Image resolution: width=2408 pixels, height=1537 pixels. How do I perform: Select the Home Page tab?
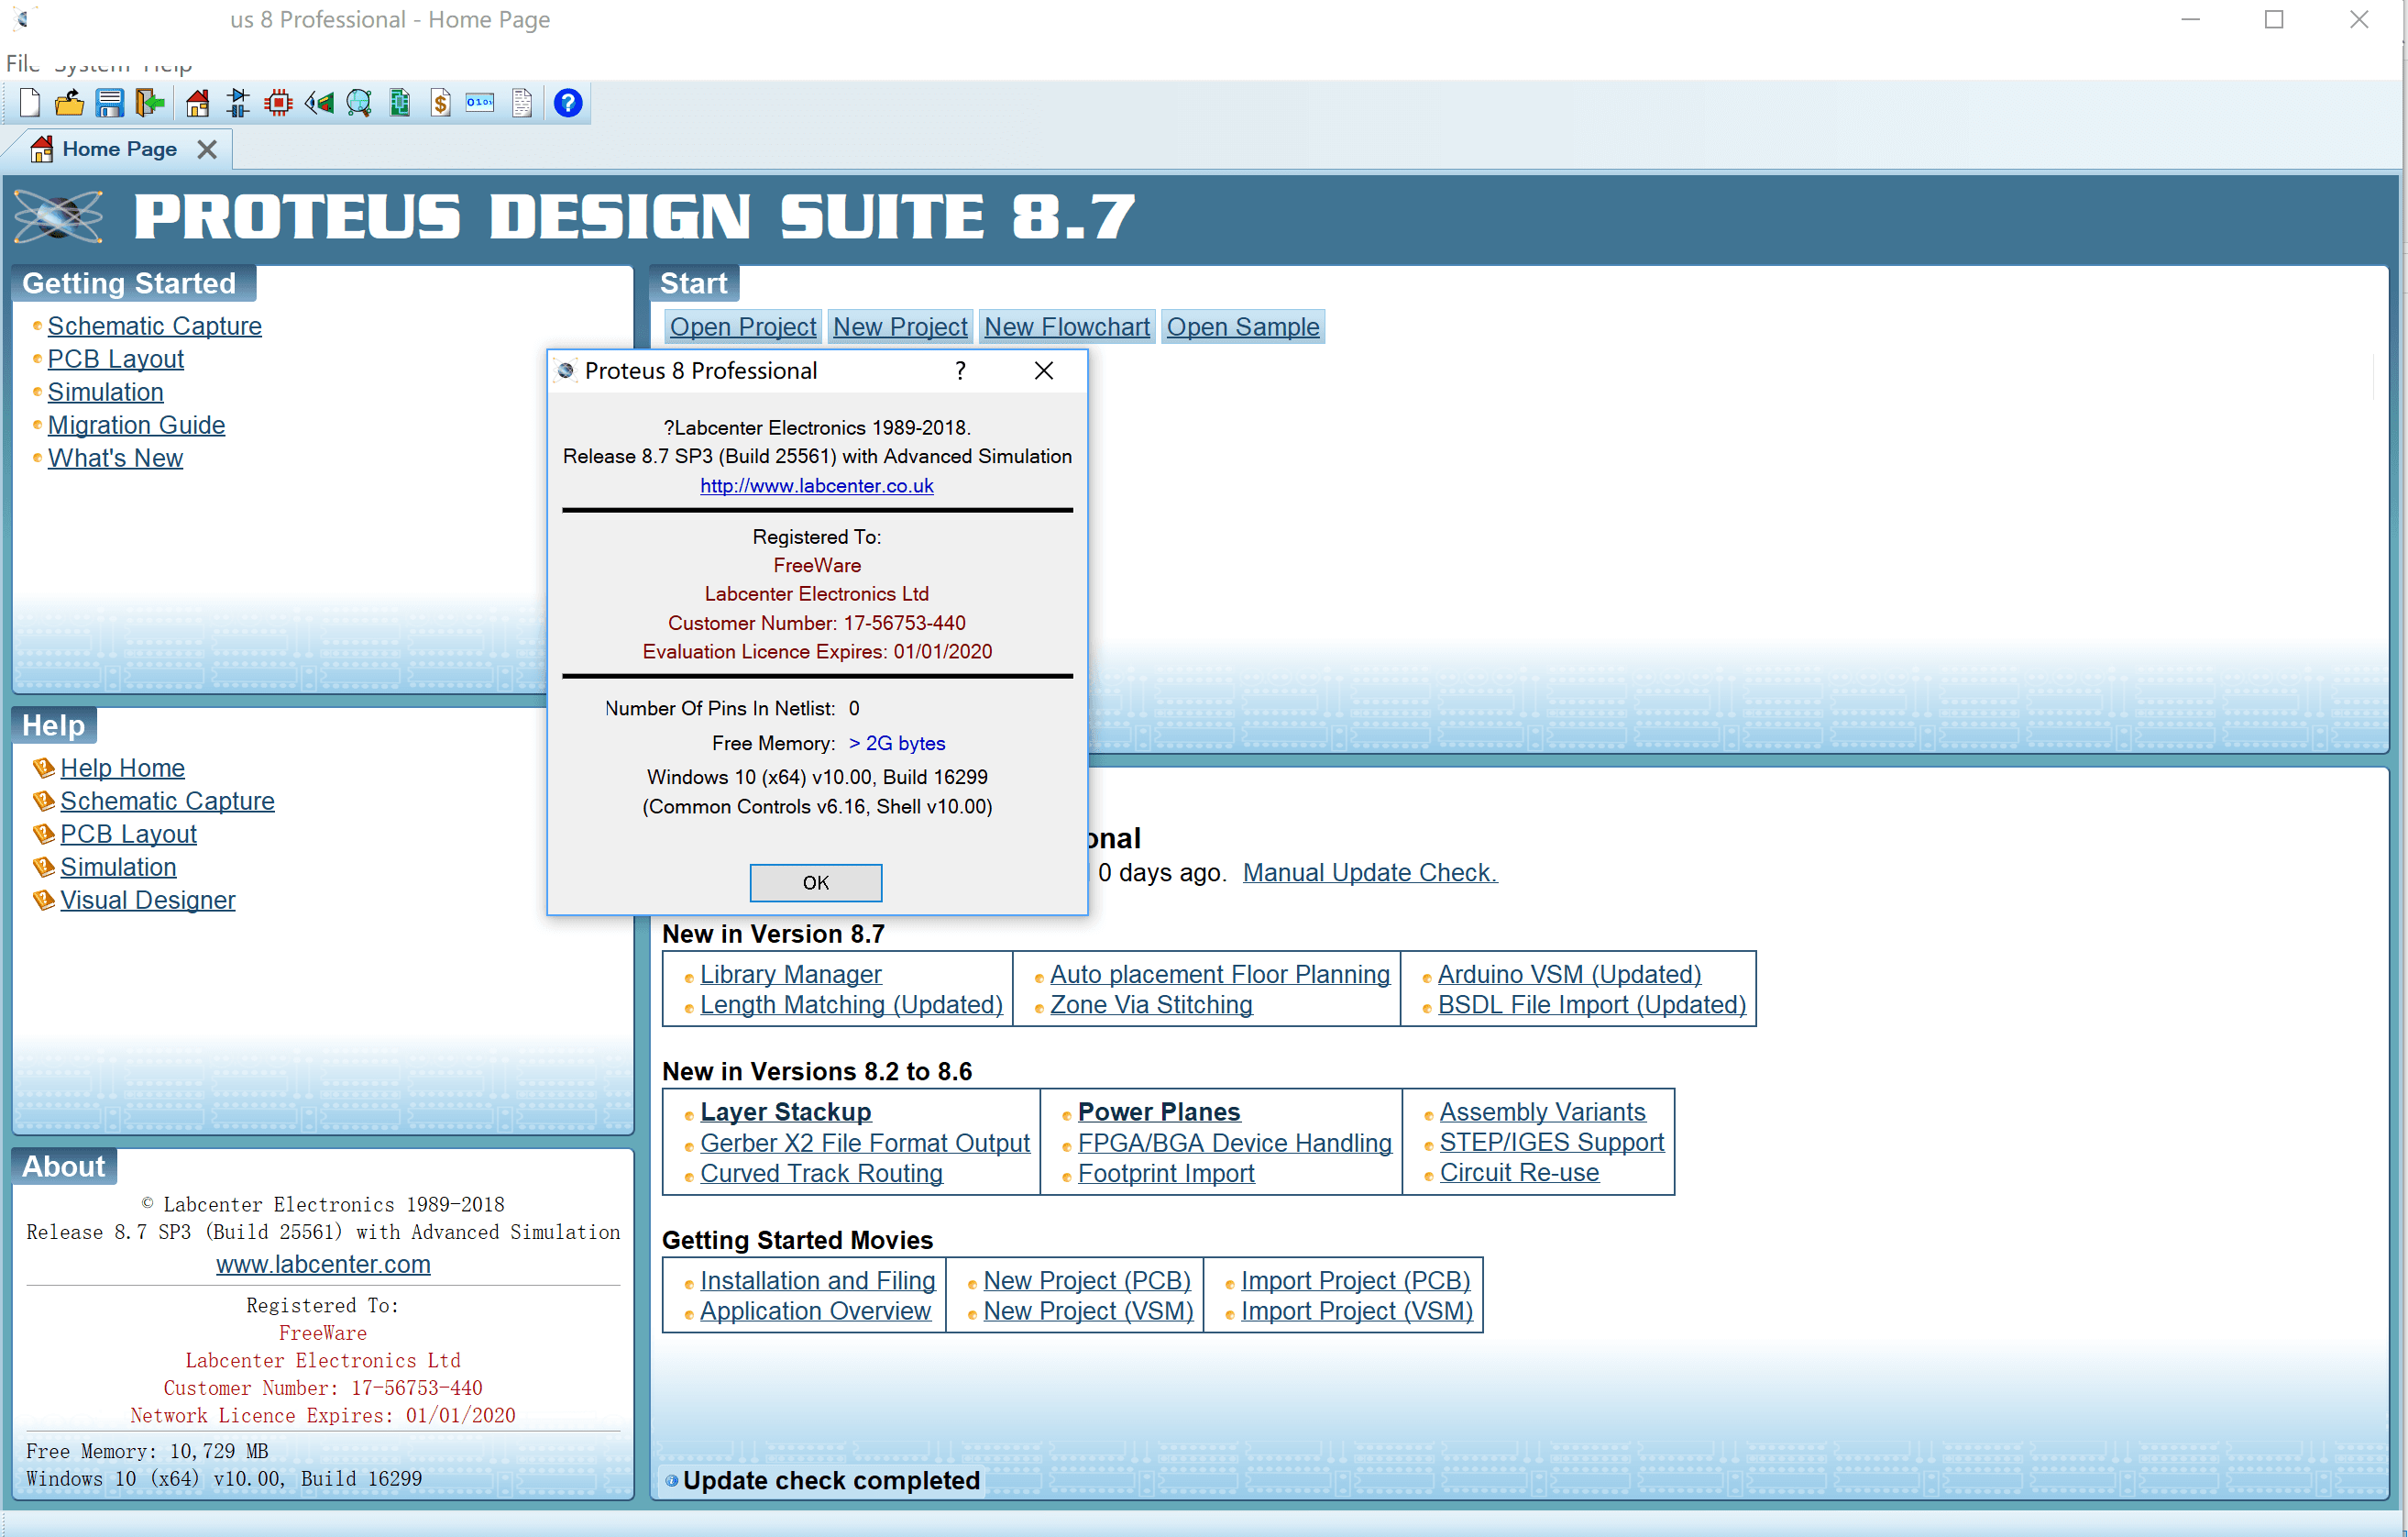118,149
